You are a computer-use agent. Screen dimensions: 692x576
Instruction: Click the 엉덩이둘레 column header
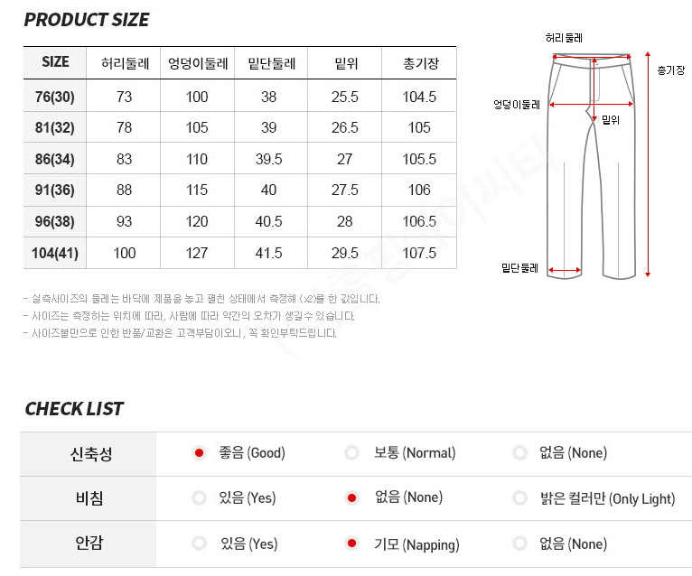click(197, 63)
